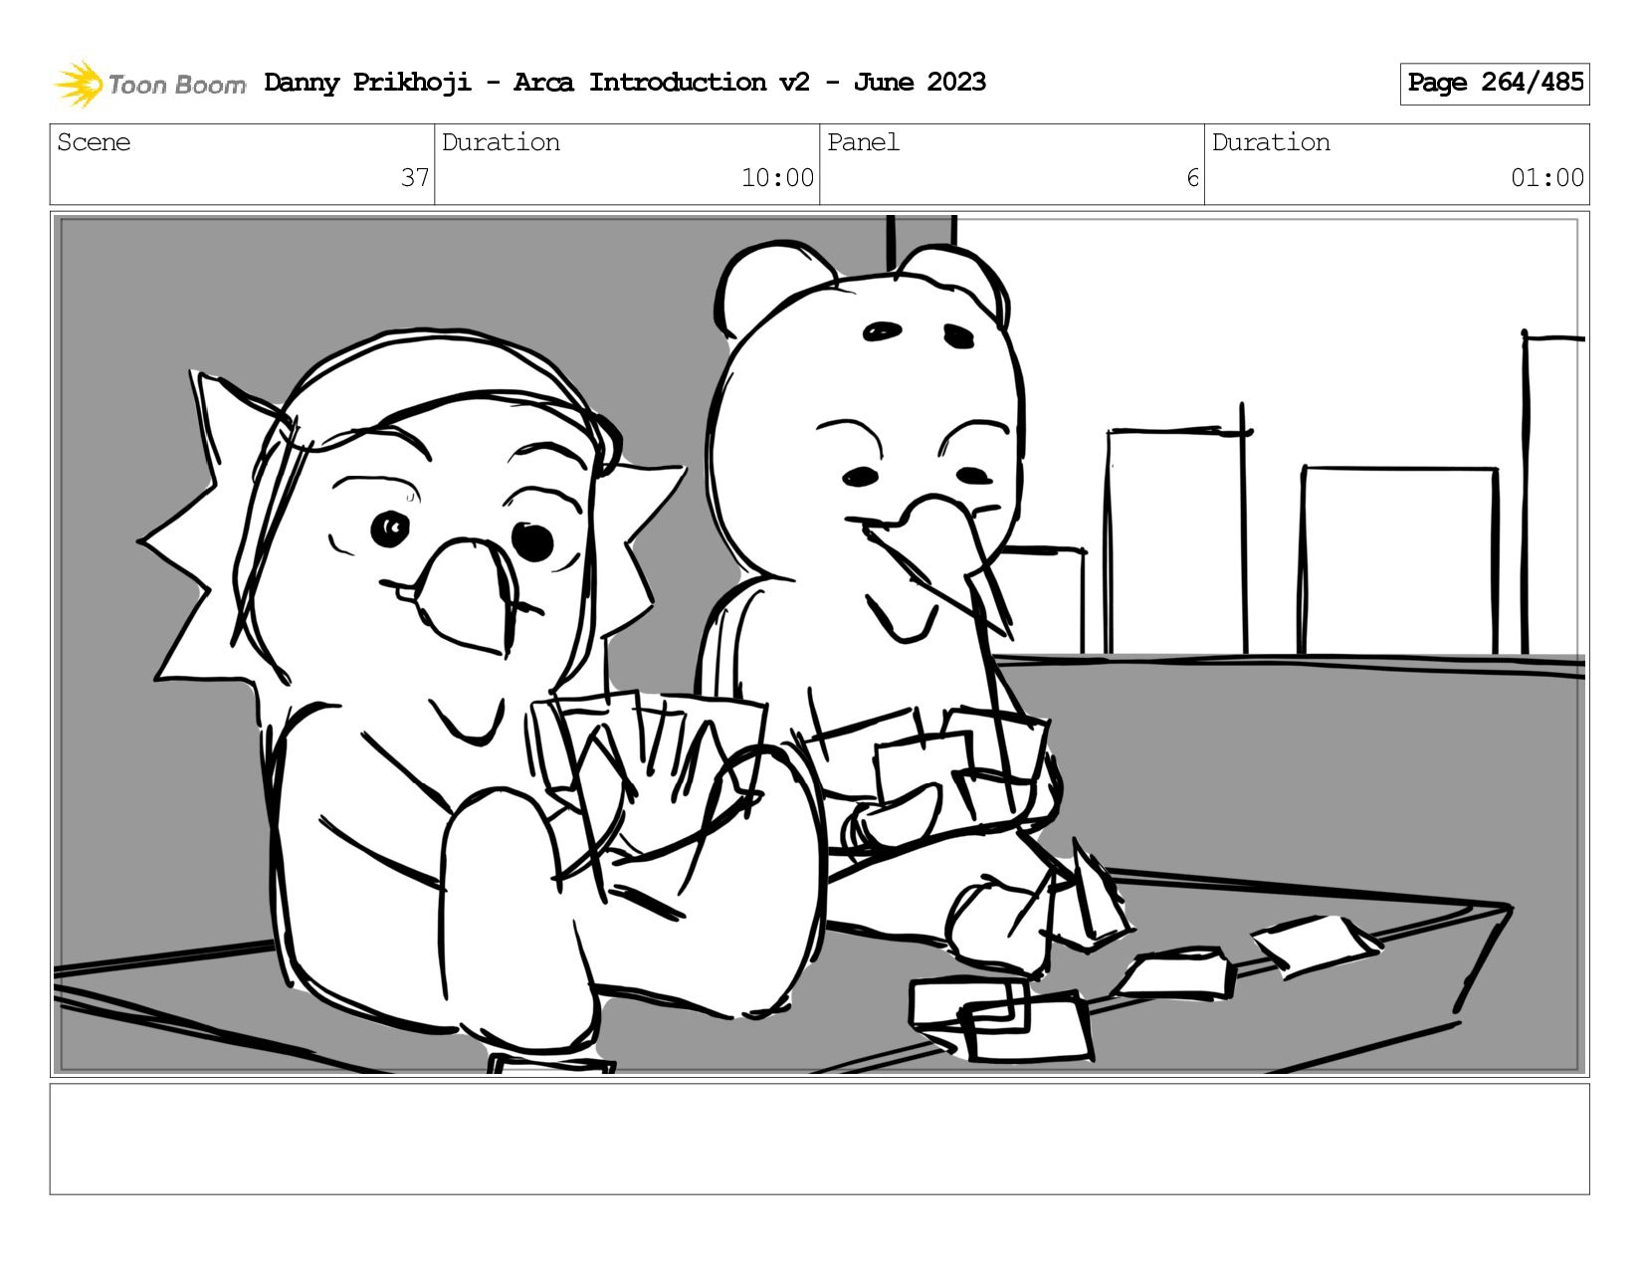Click the empty notes box below the panel
Screen dimensions: 1642x1269
point(820,1139)
